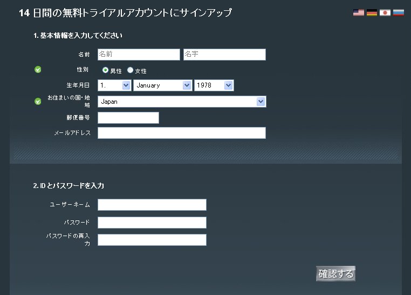Open the birth day dropdown
The image size is (411, 295).
point(114,85)
